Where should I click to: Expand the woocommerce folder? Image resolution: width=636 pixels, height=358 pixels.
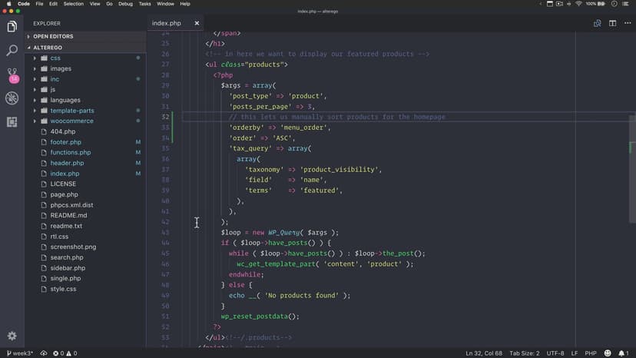71,121
